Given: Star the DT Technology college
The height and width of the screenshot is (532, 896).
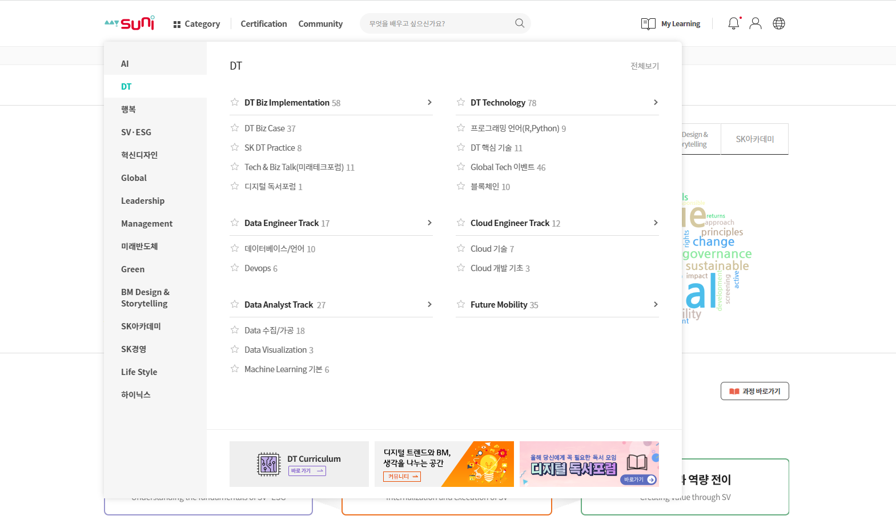Looking at the screenshot, I should tap(461, 102).
